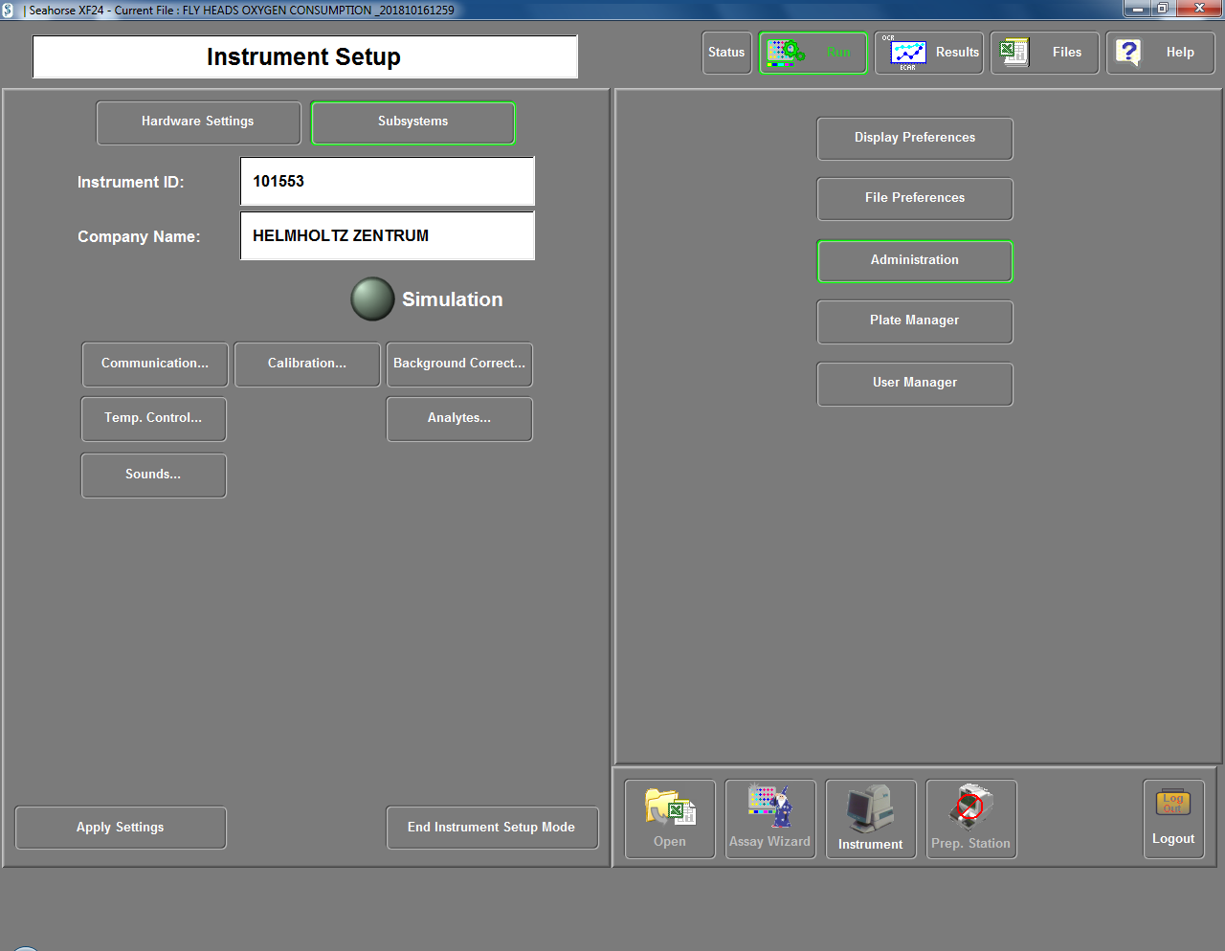1225x951 pixels.
Task: Click the Open folder icon
Action: pyautogui.click(x=670, y=808)
